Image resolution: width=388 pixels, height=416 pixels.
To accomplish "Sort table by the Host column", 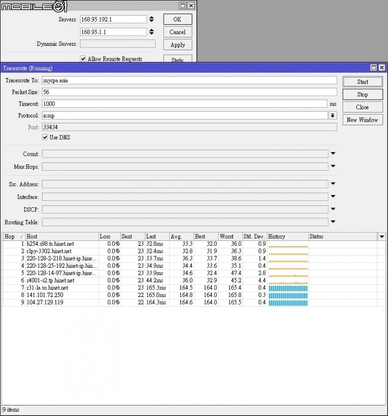I will [x=62, y=237].
